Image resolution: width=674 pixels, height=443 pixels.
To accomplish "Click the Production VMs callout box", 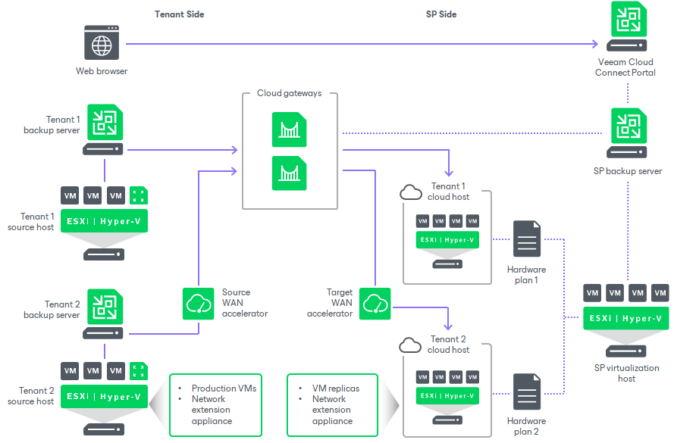I will [216, 404].
